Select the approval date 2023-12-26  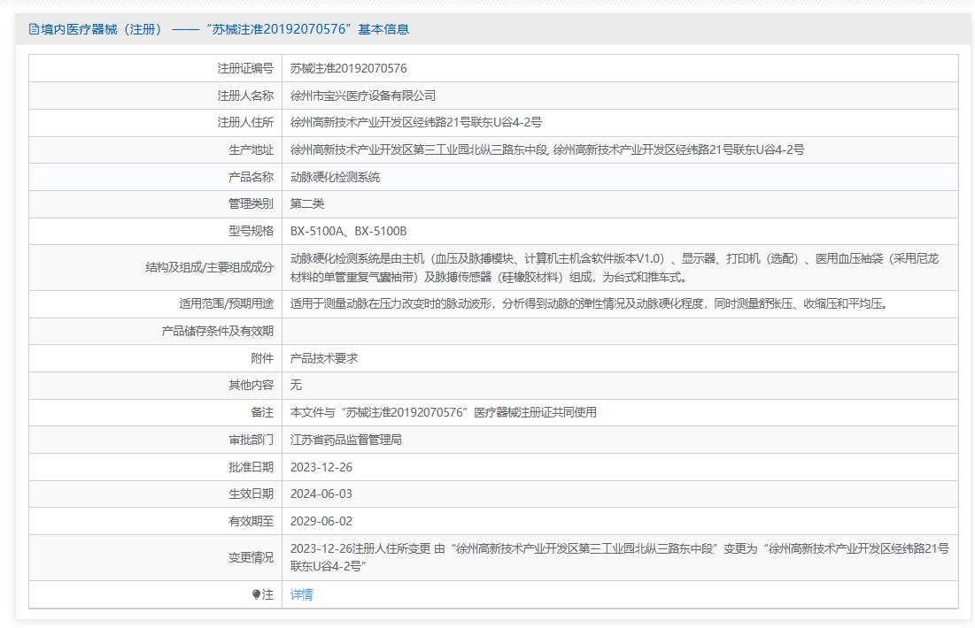coord(321,467)
